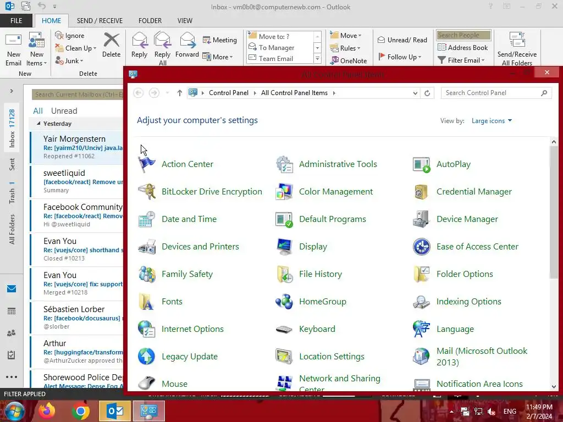563x422 pixels.
Task: Expand the Filter Email dropdown
Action: tap(461, 60)
